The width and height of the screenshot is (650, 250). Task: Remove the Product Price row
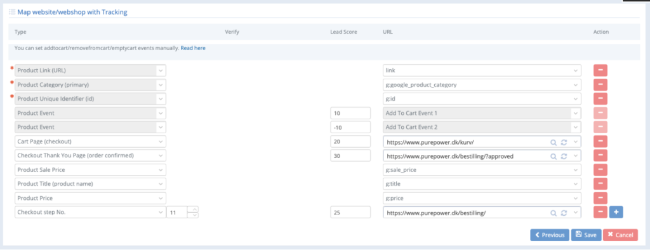(x=600, y=198)
